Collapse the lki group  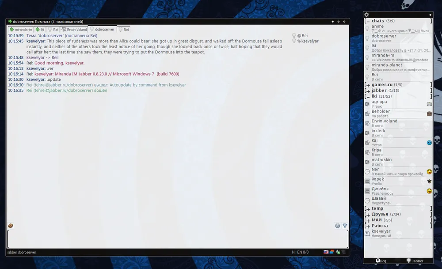click(x=367, y=96)
